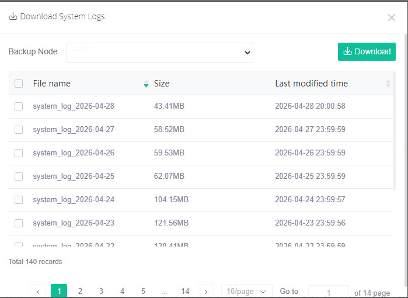Tick the select-all checkbox in header
This screenshot has width=408, height=298.
pyautogui.click(x=19, y=84)
